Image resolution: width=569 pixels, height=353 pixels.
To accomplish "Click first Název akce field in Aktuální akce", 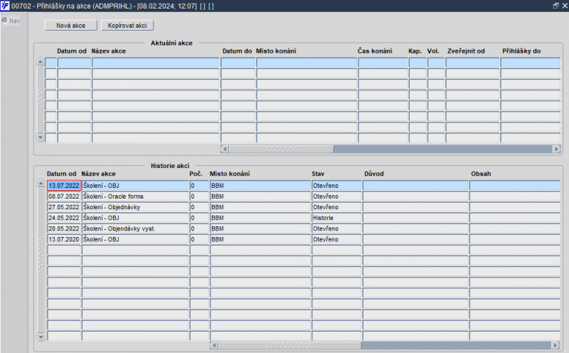I will point(156,63).
